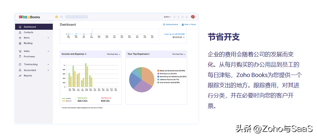Screen dimensions: 317x137
Task: Click the user avatar in the top bar
Action: click(x=193, y=17)
